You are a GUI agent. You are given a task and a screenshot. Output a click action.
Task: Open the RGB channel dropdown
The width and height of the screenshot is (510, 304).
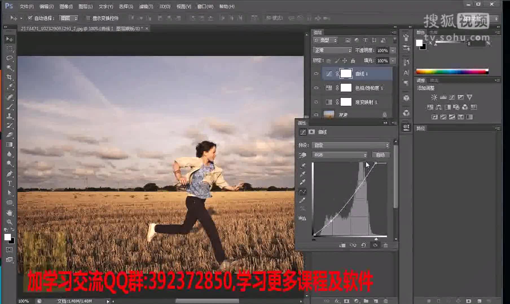(x=340, y=155)
